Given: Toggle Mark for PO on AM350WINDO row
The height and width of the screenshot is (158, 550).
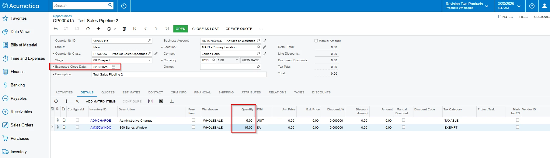Looking at the screenshot, I should [x=517, y=127].
